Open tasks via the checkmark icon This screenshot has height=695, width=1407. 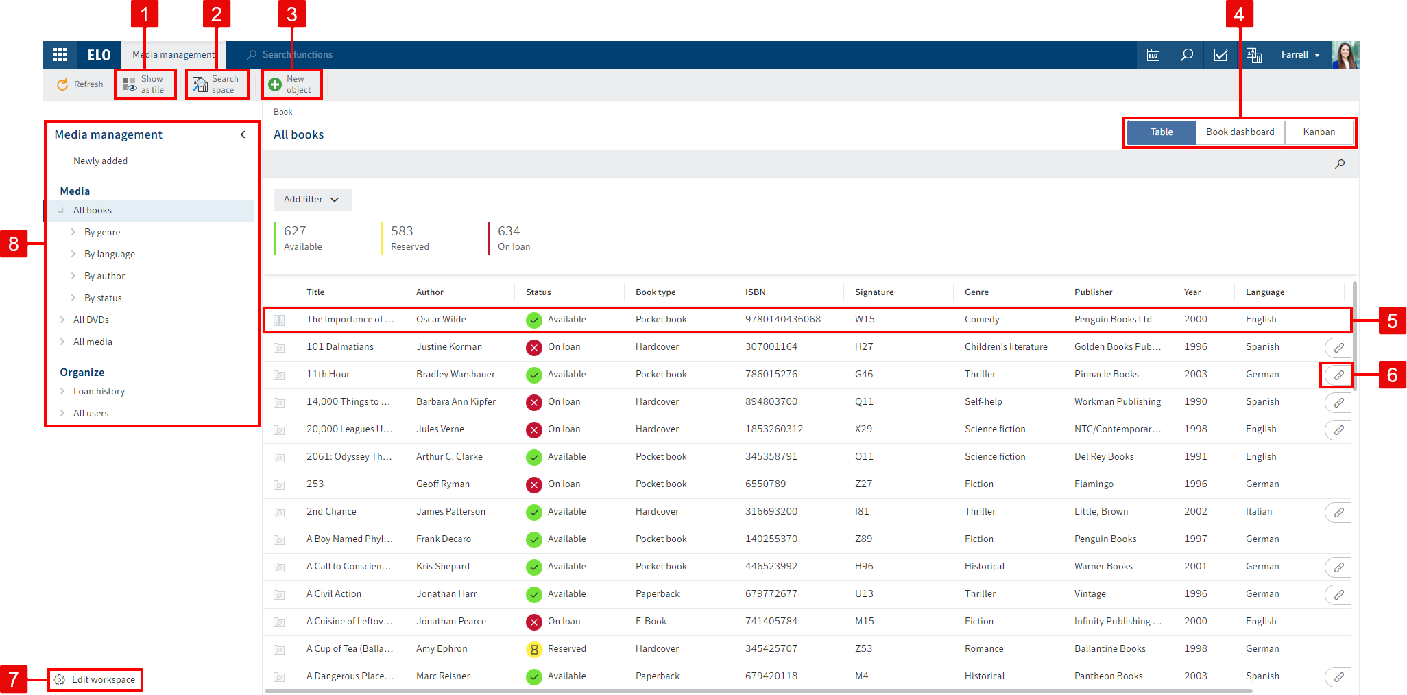(x=1220, y=54)
